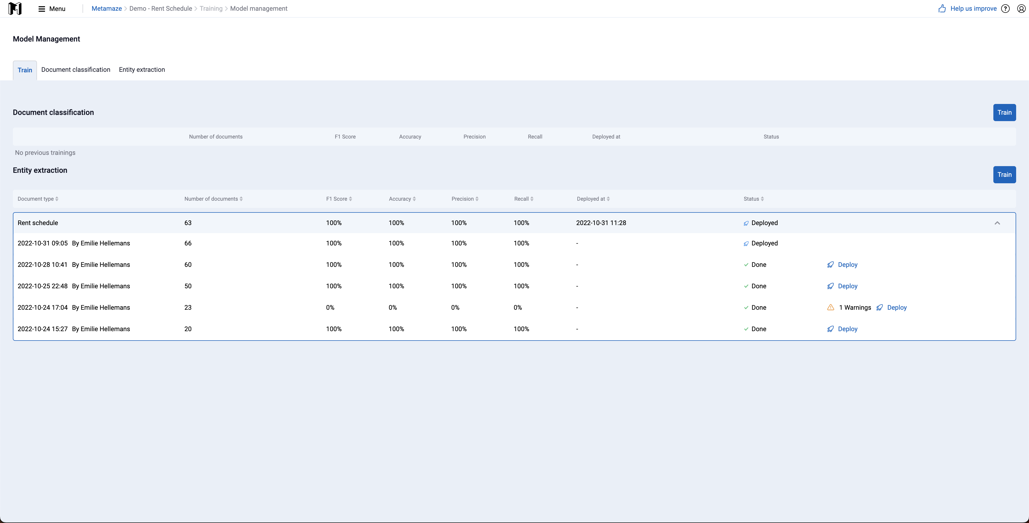Sort Entity extraction by Number of documents
Image resolution: width=1029 pixels, height=523 pixels.
pyautogui.click(x=213, y=199)
